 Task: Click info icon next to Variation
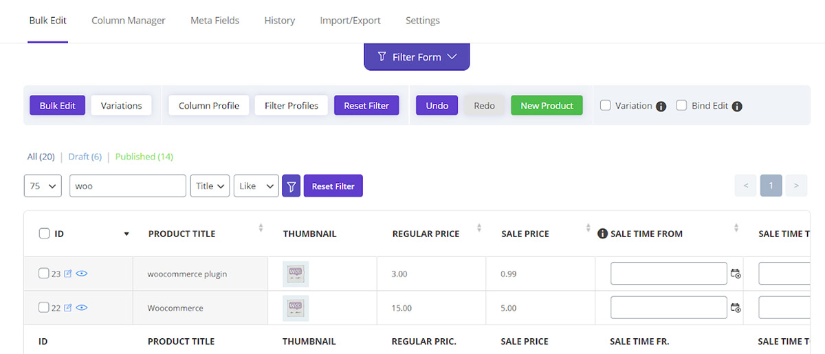point(661,107)
